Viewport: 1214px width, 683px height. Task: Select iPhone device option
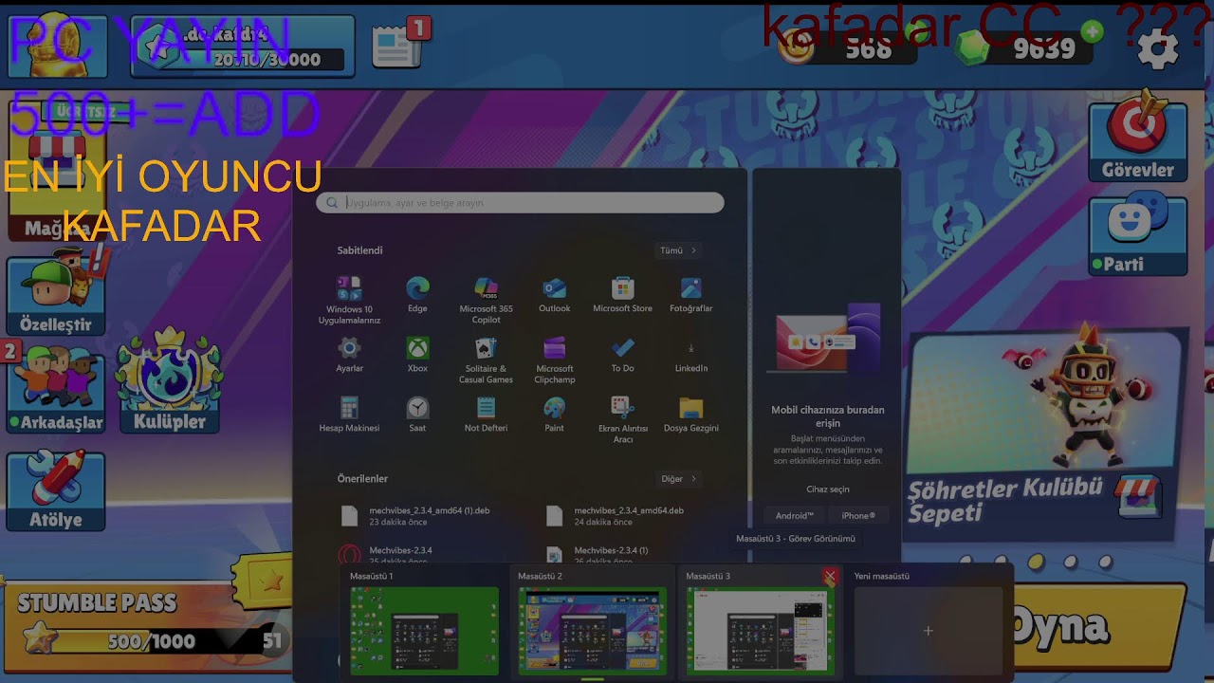point(858,516)
